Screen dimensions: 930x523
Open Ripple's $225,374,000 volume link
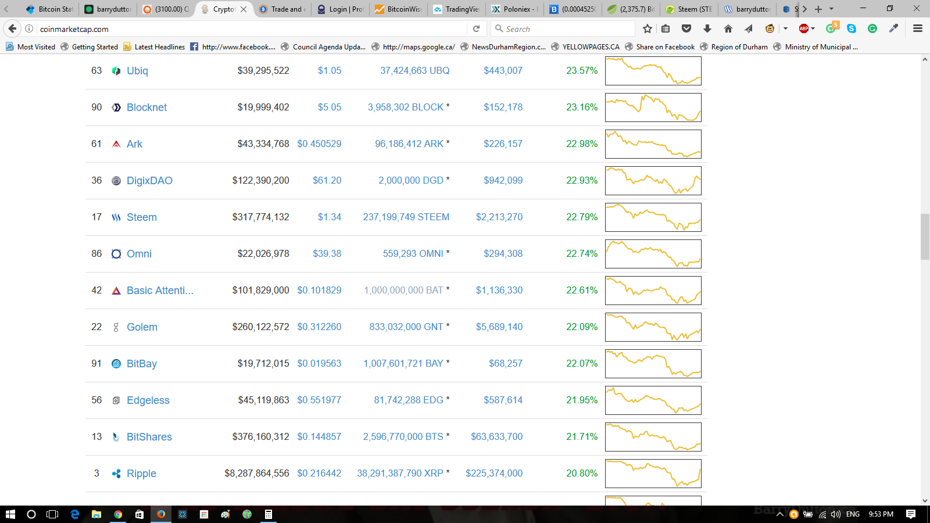494,474
